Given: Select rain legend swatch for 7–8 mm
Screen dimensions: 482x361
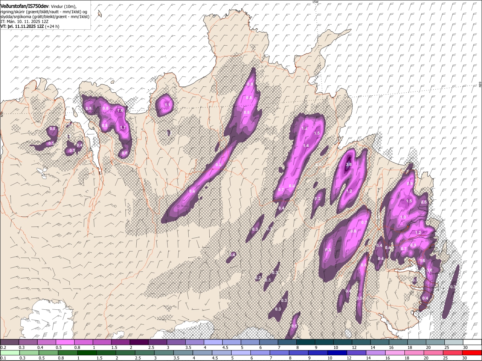Looking at the screenshot, I should pos(279,353).
